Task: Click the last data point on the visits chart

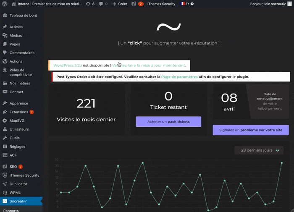Action: (x=281, y=163)
